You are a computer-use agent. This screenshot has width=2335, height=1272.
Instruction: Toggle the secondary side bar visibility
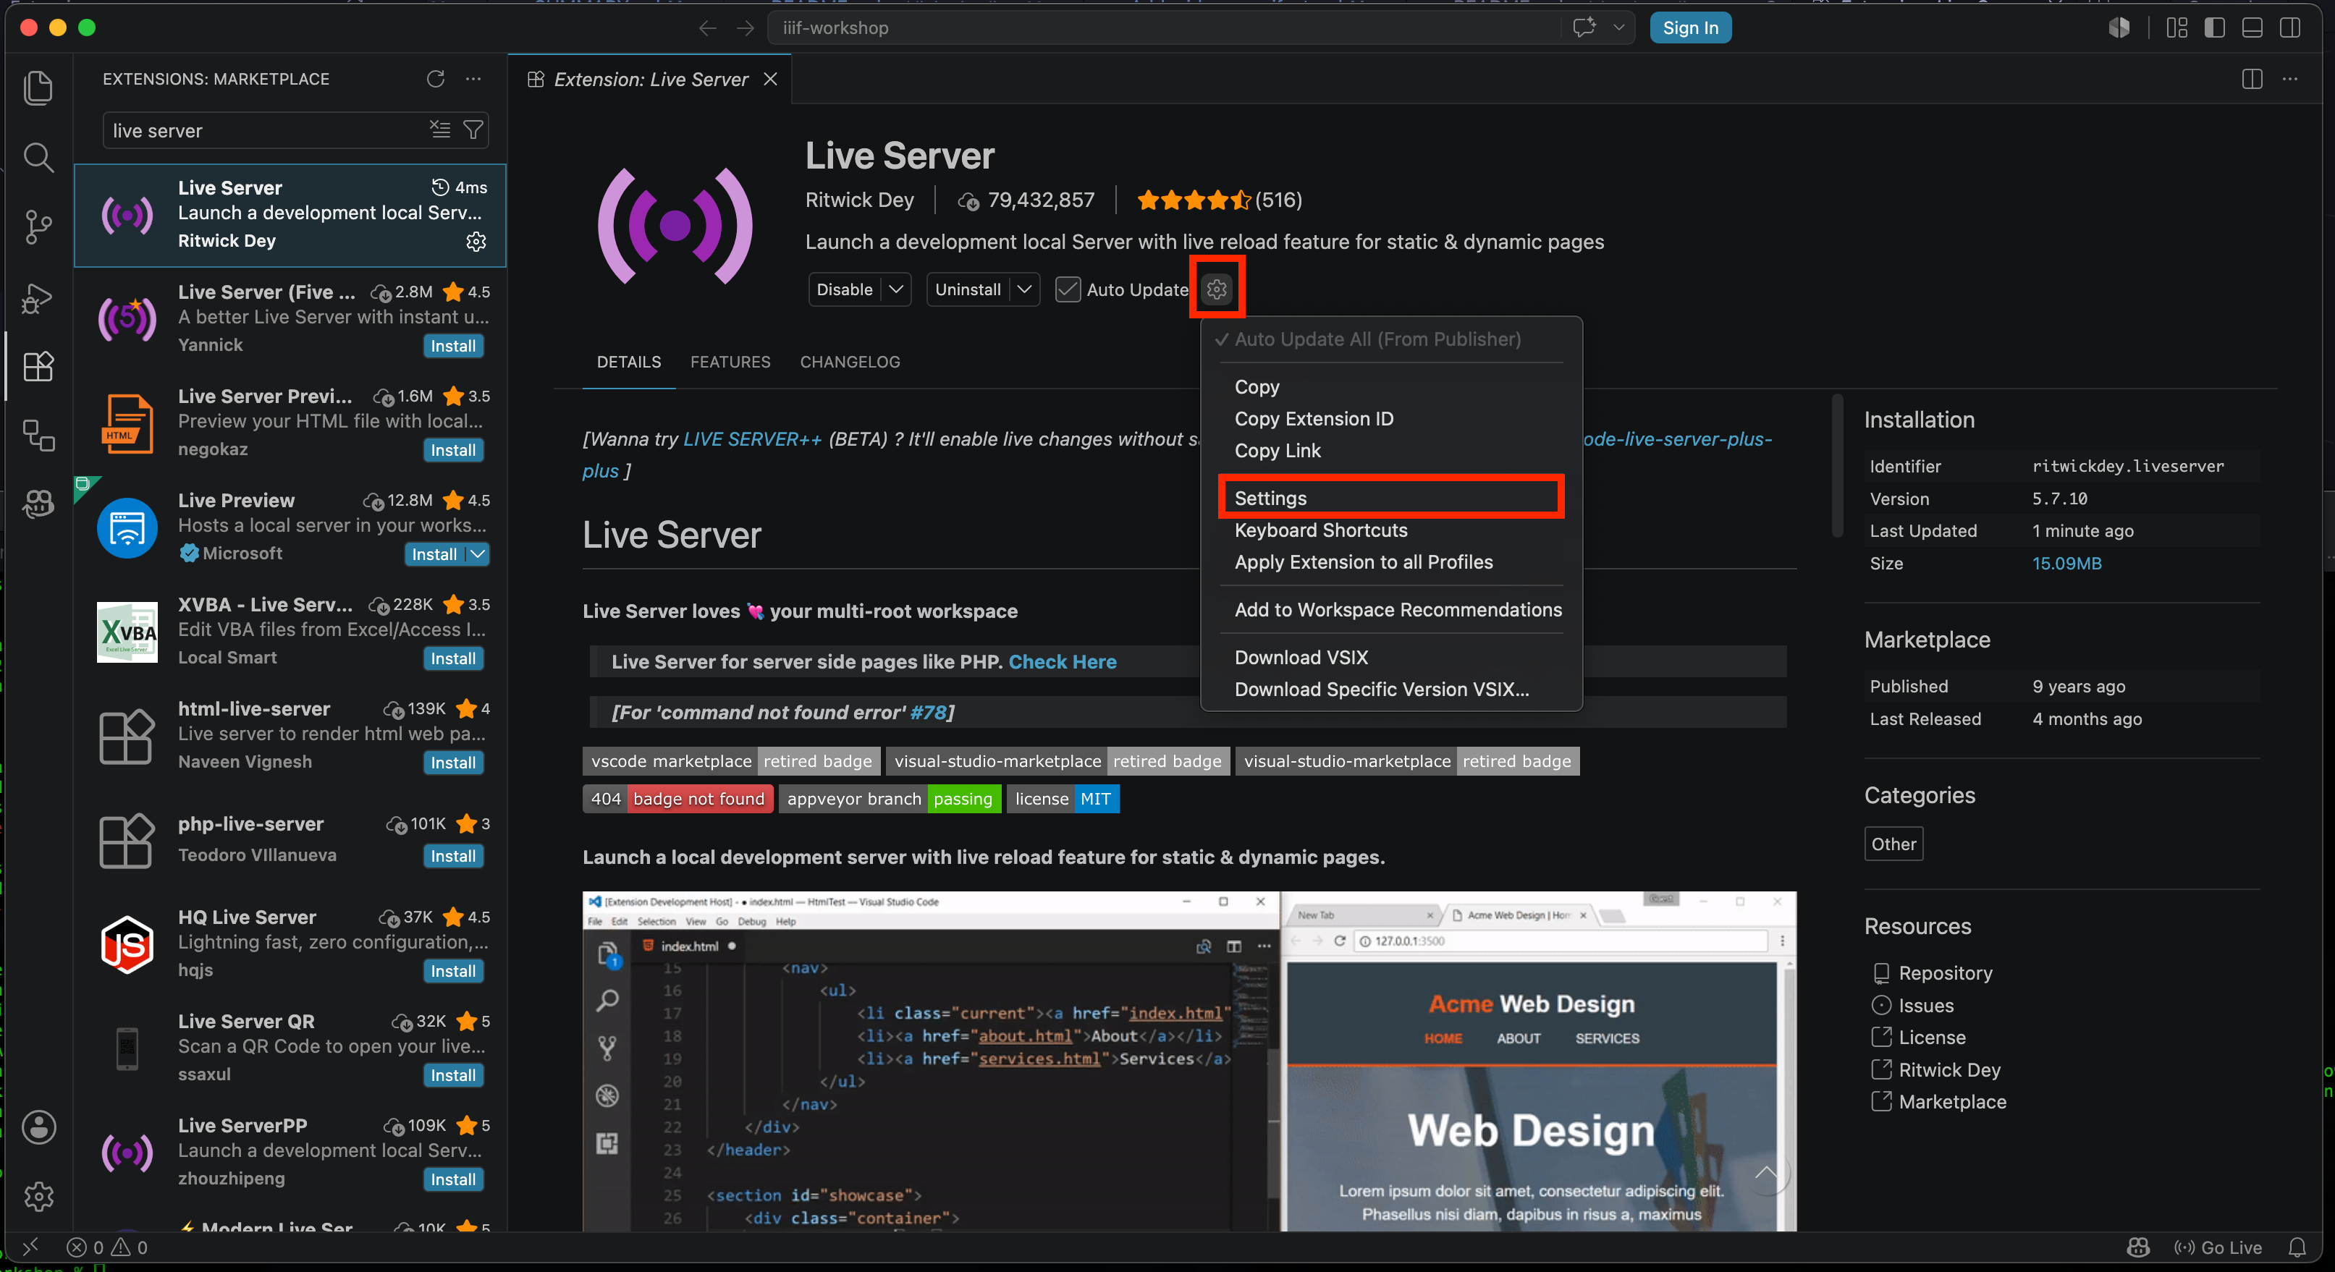[2289, 28]
